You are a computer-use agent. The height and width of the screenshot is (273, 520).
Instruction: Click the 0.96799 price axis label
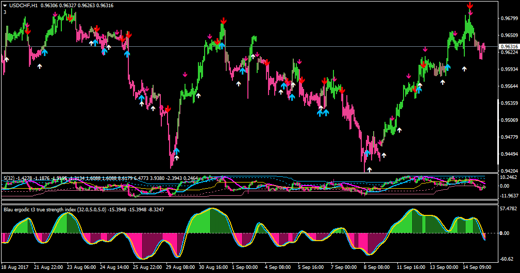click(x=509, y=18)
